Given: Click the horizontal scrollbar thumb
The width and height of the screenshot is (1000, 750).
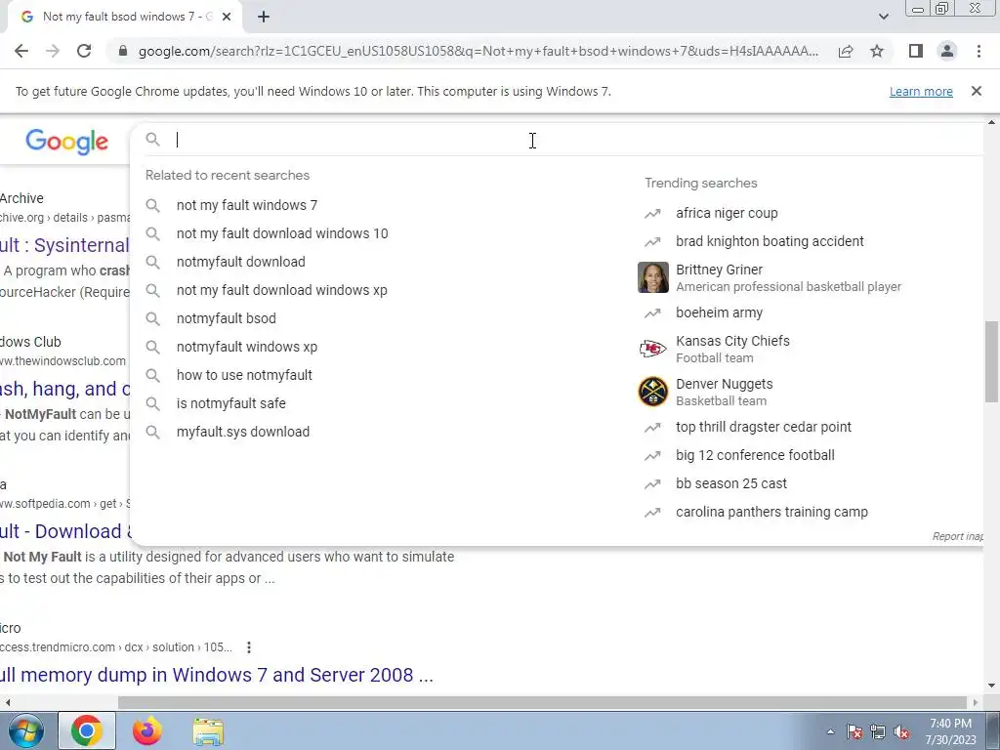Looking at the screenshot, I should (542, 702).
